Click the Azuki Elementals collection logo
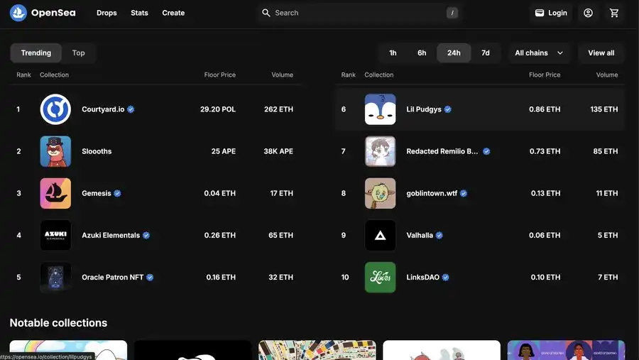The height and width of the screenshot is (360, 639). pyautogui.click(x=55, y=235)
